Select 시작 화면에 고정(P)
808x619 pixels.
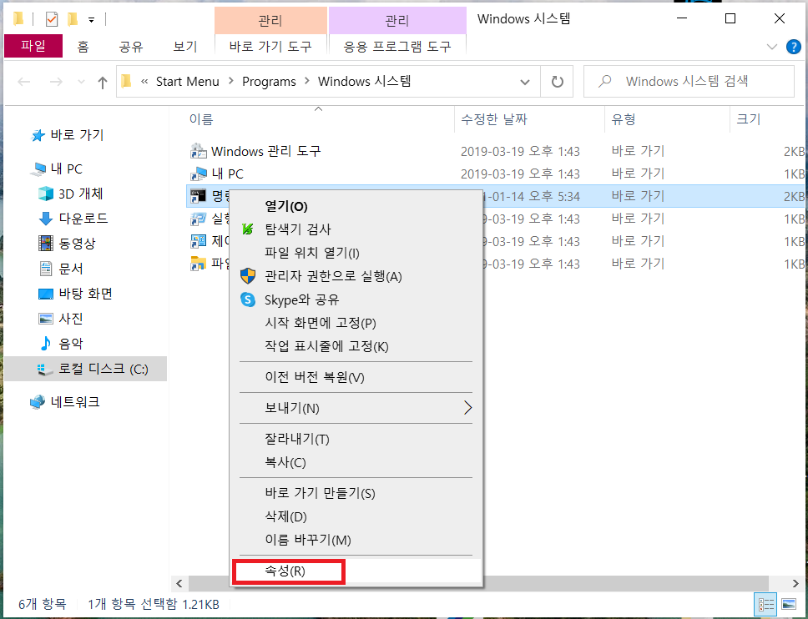[356, 323]
